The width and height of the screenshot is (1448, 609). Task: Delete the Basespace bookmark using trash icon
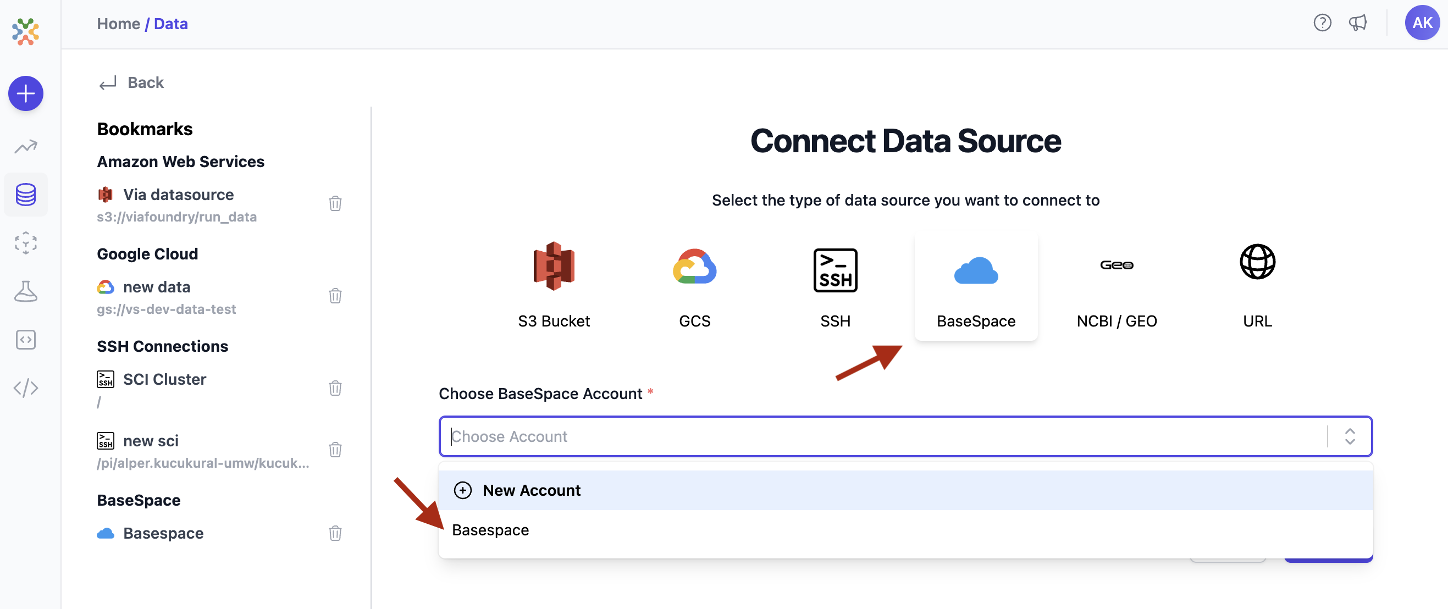coord(335,534)
